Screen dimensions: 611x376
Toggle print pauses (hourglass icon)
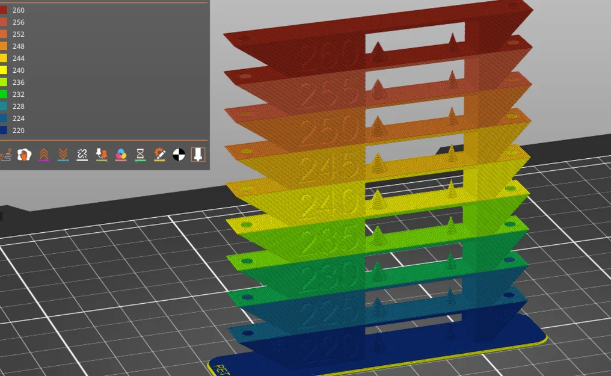[140, 155]
